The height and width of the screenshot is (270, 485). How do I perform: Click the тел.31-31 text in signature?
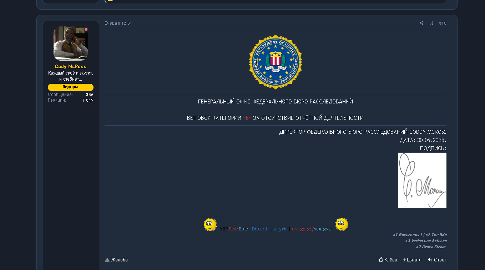[302, 229]
